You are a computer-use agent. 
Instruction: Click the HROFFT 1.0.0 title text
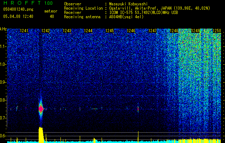click(28, 3)
